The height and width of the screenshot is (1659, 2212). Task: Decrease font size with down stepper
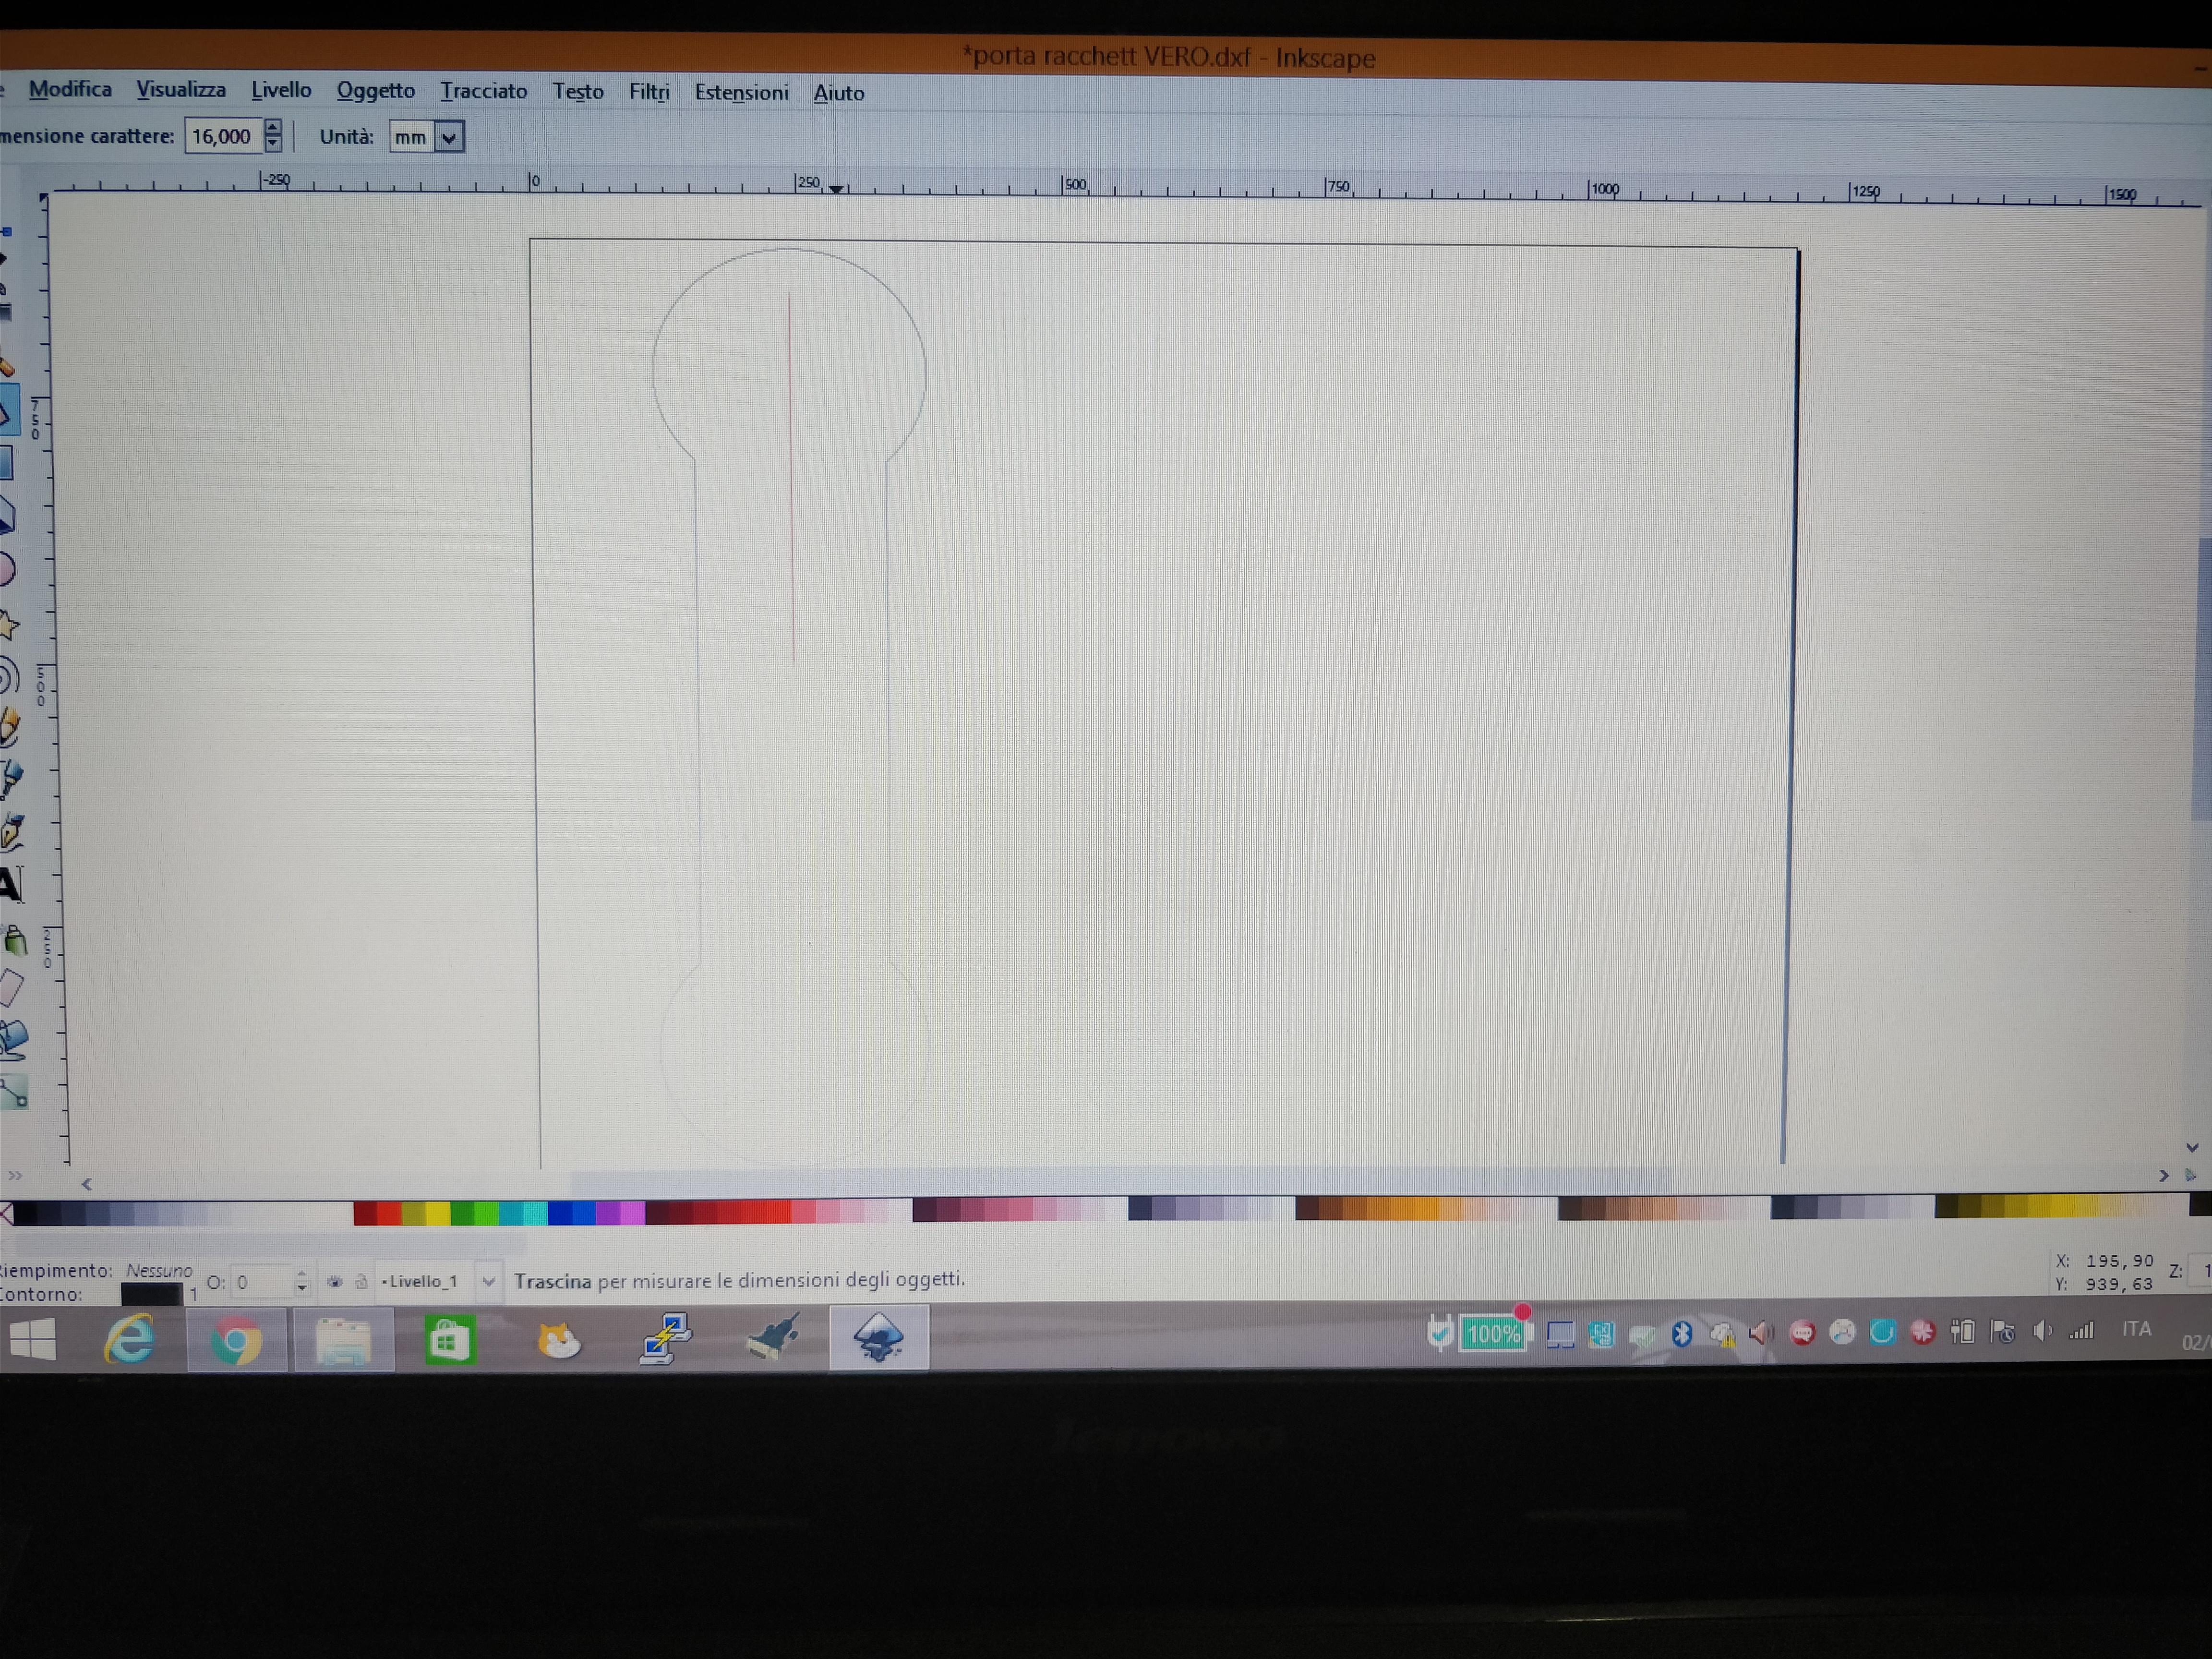pyautogui.click(x=273, y=144)
